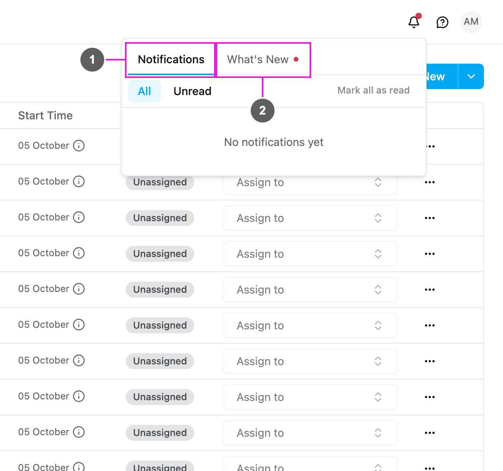Click the blue New button
503x471 pixels.
point(442,76)
